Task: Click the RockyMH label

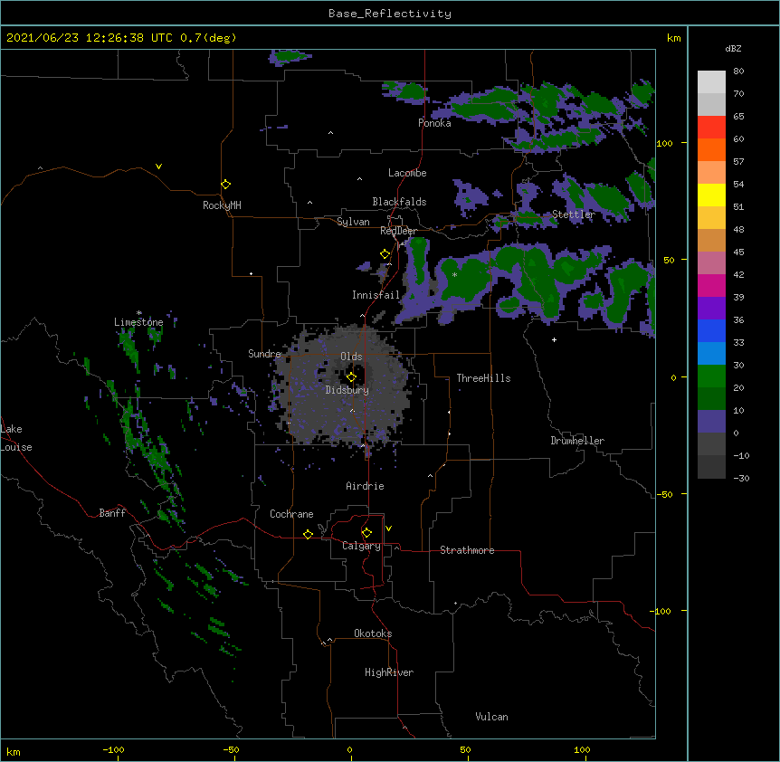Action: [222, 205]
